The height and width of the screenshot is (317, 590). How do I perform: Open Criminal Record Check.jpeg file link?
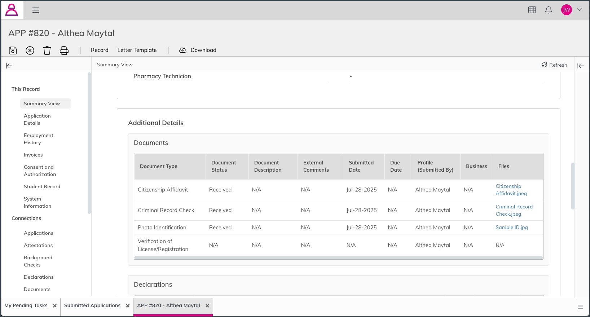point(514,210)
